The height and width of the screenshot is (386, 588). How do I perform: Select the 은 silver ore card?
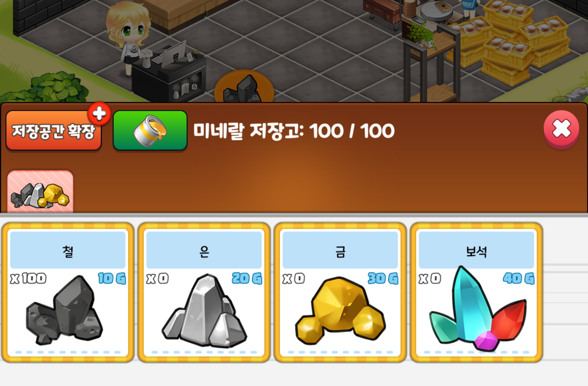204,292
